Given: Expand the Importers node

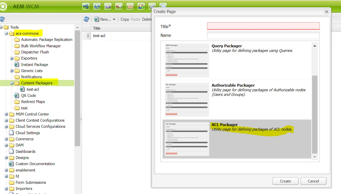Looking at the screenshot, I should 6,189.
